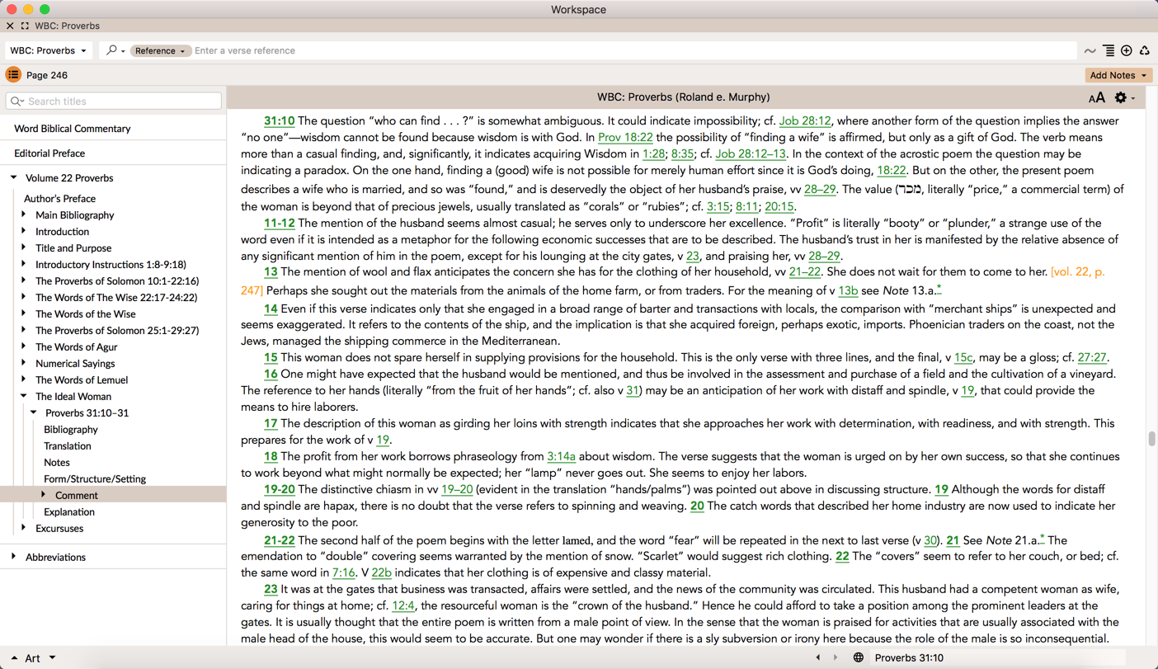Expand the Comment node arrow
Screen dimensions: 1158x669
44,495
